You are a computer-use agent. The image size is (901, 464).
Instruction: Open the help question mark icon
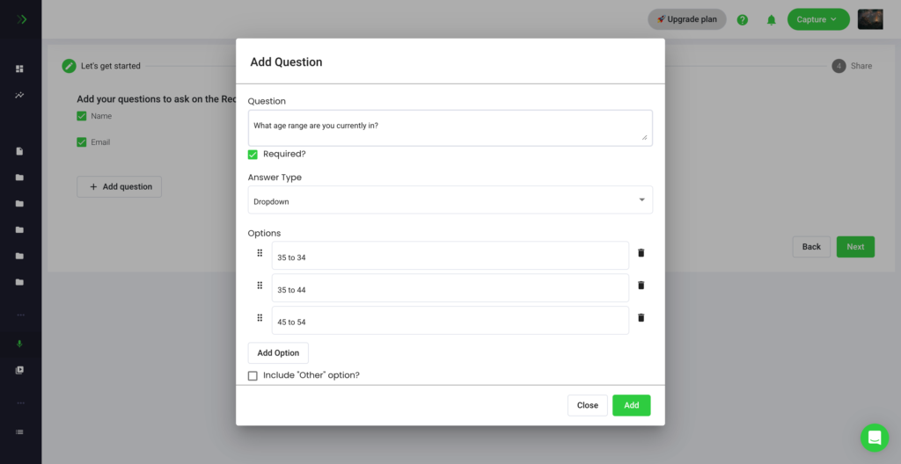pyautogui.click(x=743, y=19)
